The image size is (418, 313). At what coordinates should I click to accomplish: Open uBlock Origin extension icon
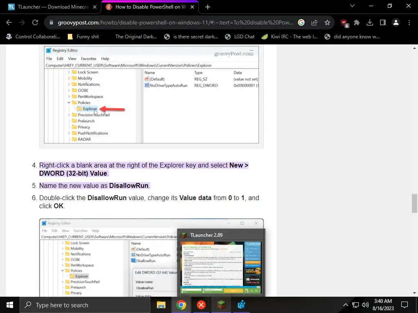tap(345, 23)
